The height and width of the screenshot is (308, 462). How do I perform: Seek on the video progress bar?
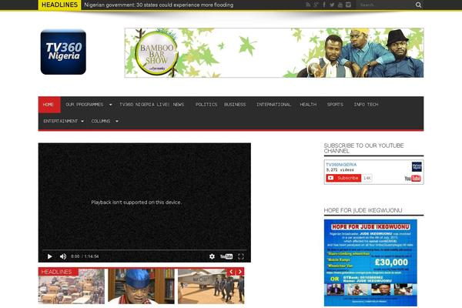click(145, 250)
